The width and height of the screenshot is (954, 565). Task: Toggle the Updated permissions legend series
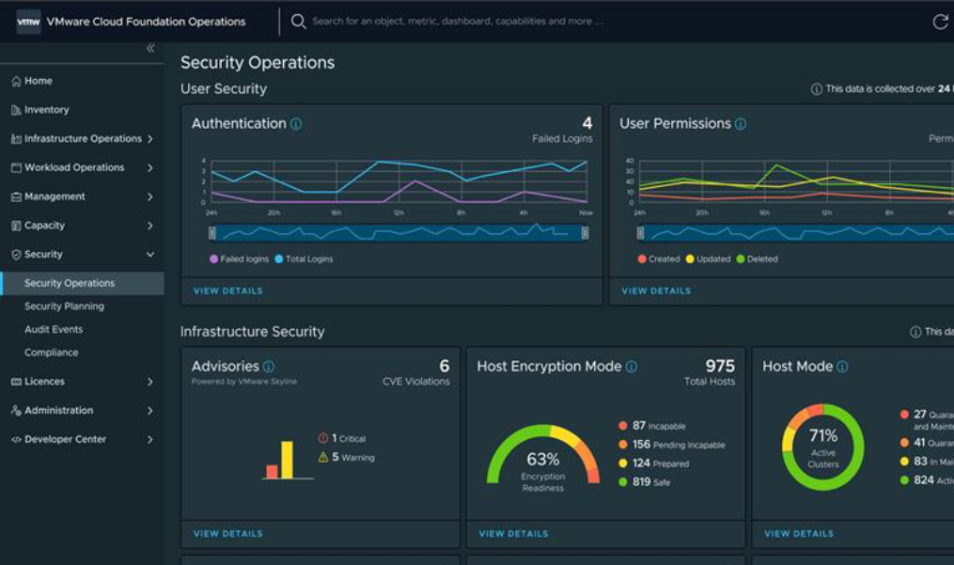click(x=708, y=259)
